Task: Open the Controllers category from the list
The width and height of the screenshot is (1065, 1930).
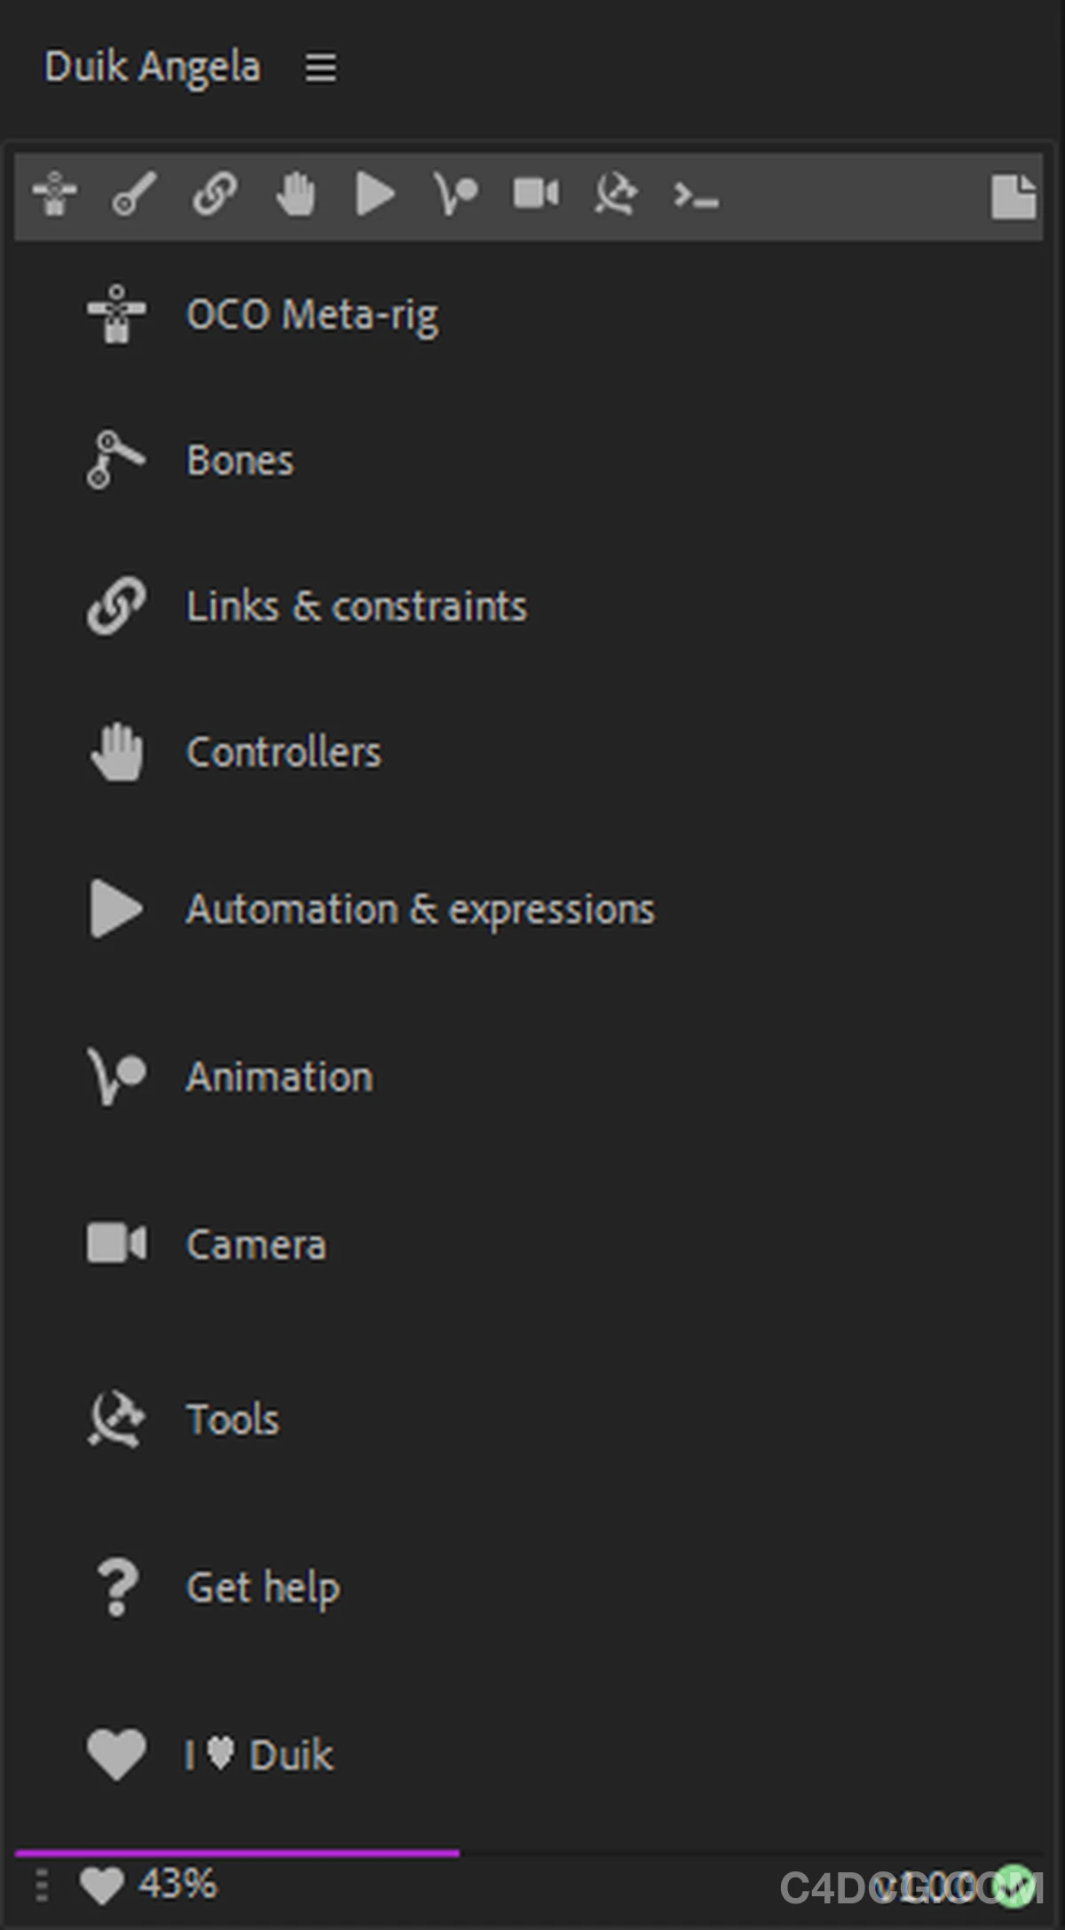Action: (x=283, y=752)
